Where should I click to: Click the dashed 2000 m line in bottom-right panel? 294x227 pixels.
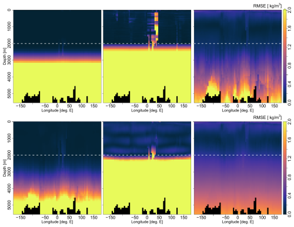pos(238,155)
